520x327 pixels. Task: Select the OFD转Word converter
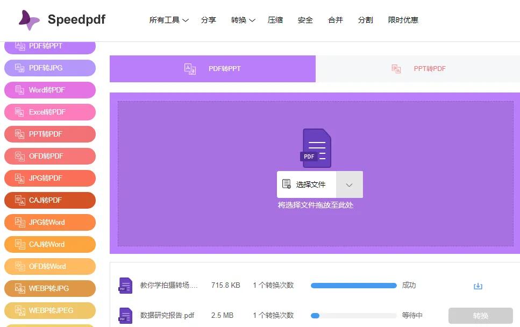coord(49,266)
